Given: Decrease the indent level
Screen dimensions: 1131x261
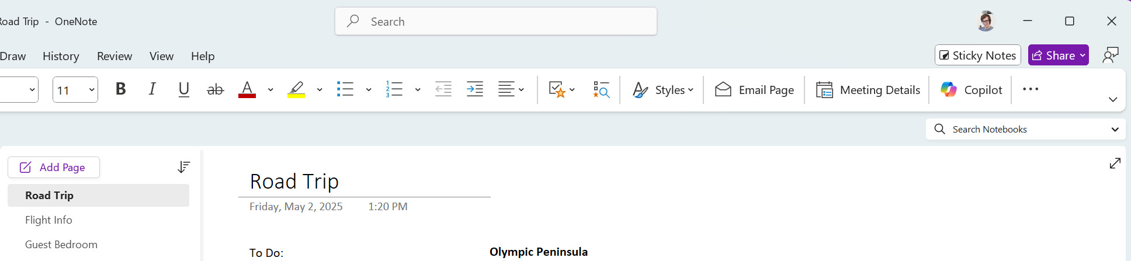Looking at the screenshot, I should (x=443, y=89).
